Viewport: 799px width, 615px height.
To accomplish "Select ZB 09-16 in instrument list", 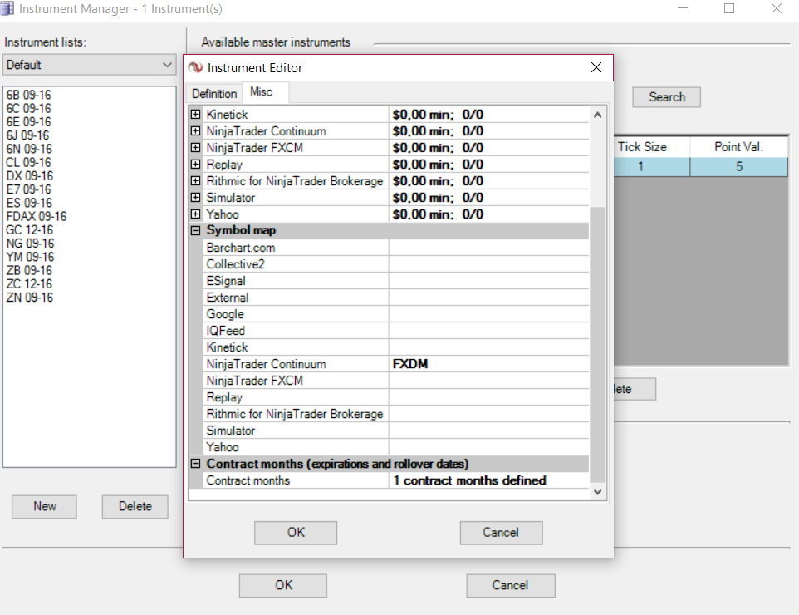I will point(29,271).
